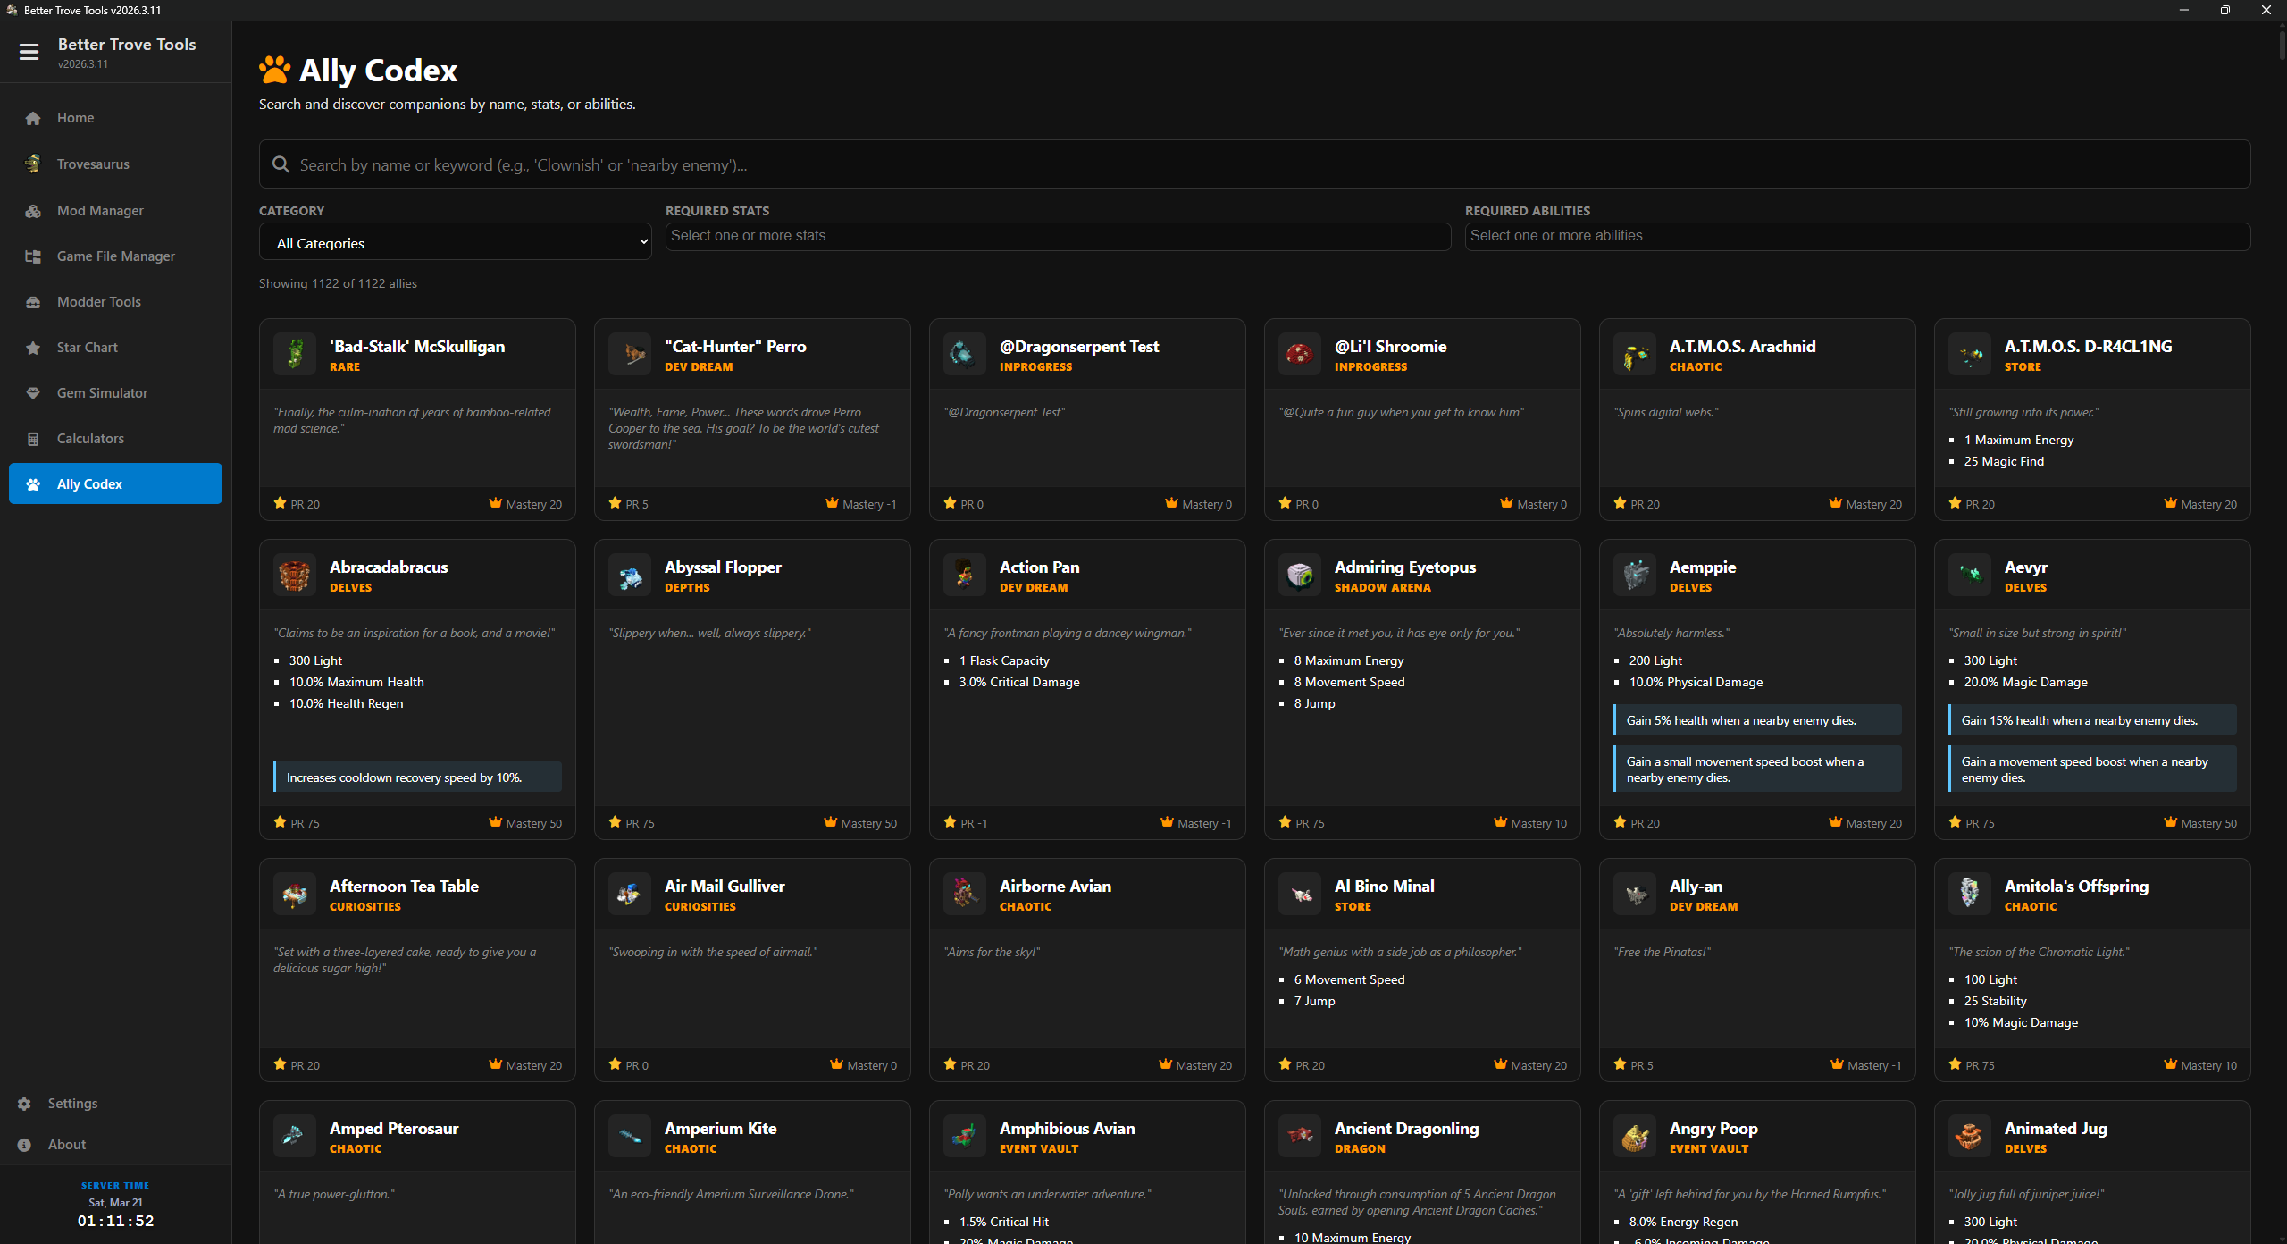Go to Game File Manager page
Viewport: 2287px width, 1244px height.
click(x=115, y=256)
